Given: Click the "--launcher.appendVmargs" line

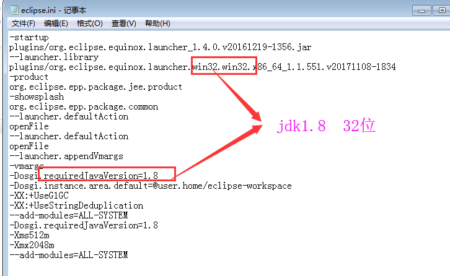Looking at the screenshot, I should (66, 156).
